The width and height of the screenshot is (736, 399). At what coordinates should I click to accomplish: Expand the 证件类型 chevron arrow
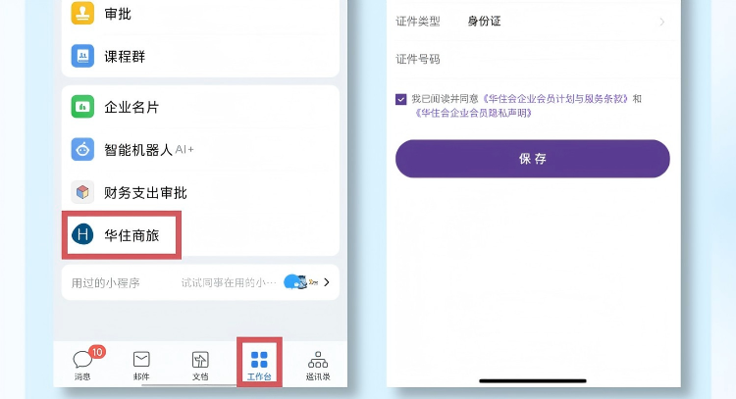(661, 22)
